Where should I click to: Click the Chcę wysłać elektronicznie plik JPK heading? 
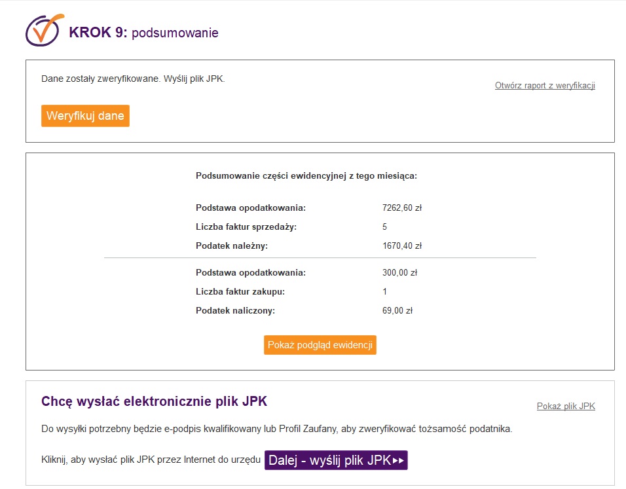(154, 401)
